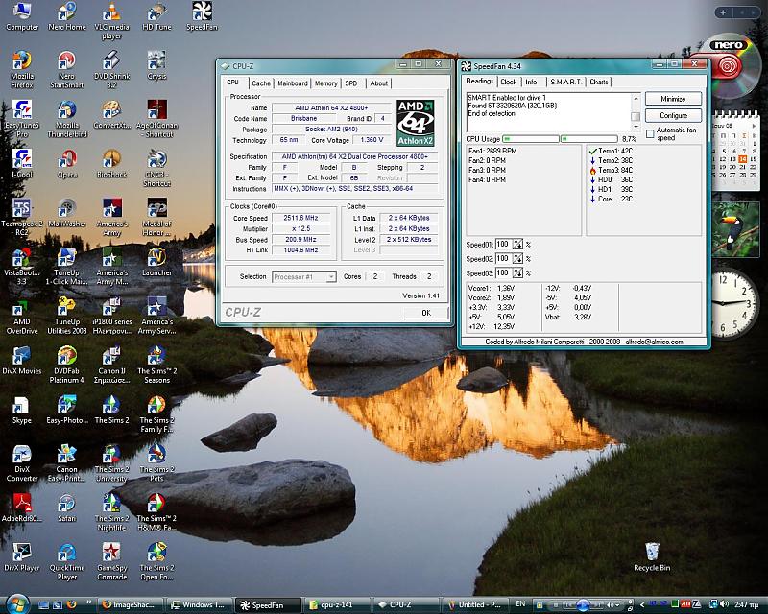Screen dimensions: 768x614
Task: Select the SpeedFan desktop shortcut
Action: [x=202, y=16]
